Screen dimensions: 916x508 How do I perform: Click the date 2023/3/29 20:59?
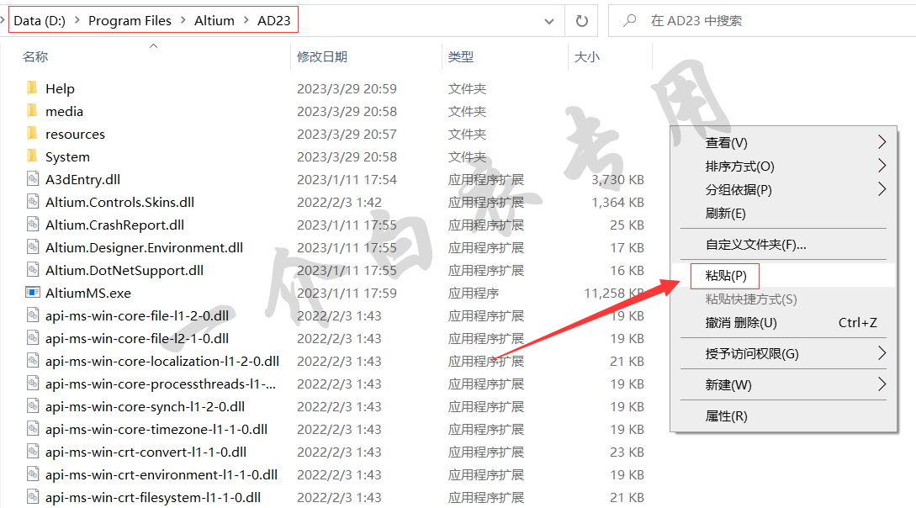[x=347, y=89]
